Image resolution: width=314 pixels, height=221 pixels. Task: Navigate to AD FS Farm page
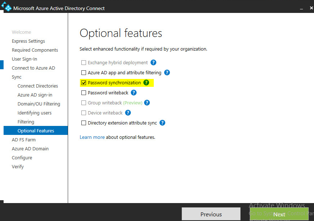tap(24, 140)
